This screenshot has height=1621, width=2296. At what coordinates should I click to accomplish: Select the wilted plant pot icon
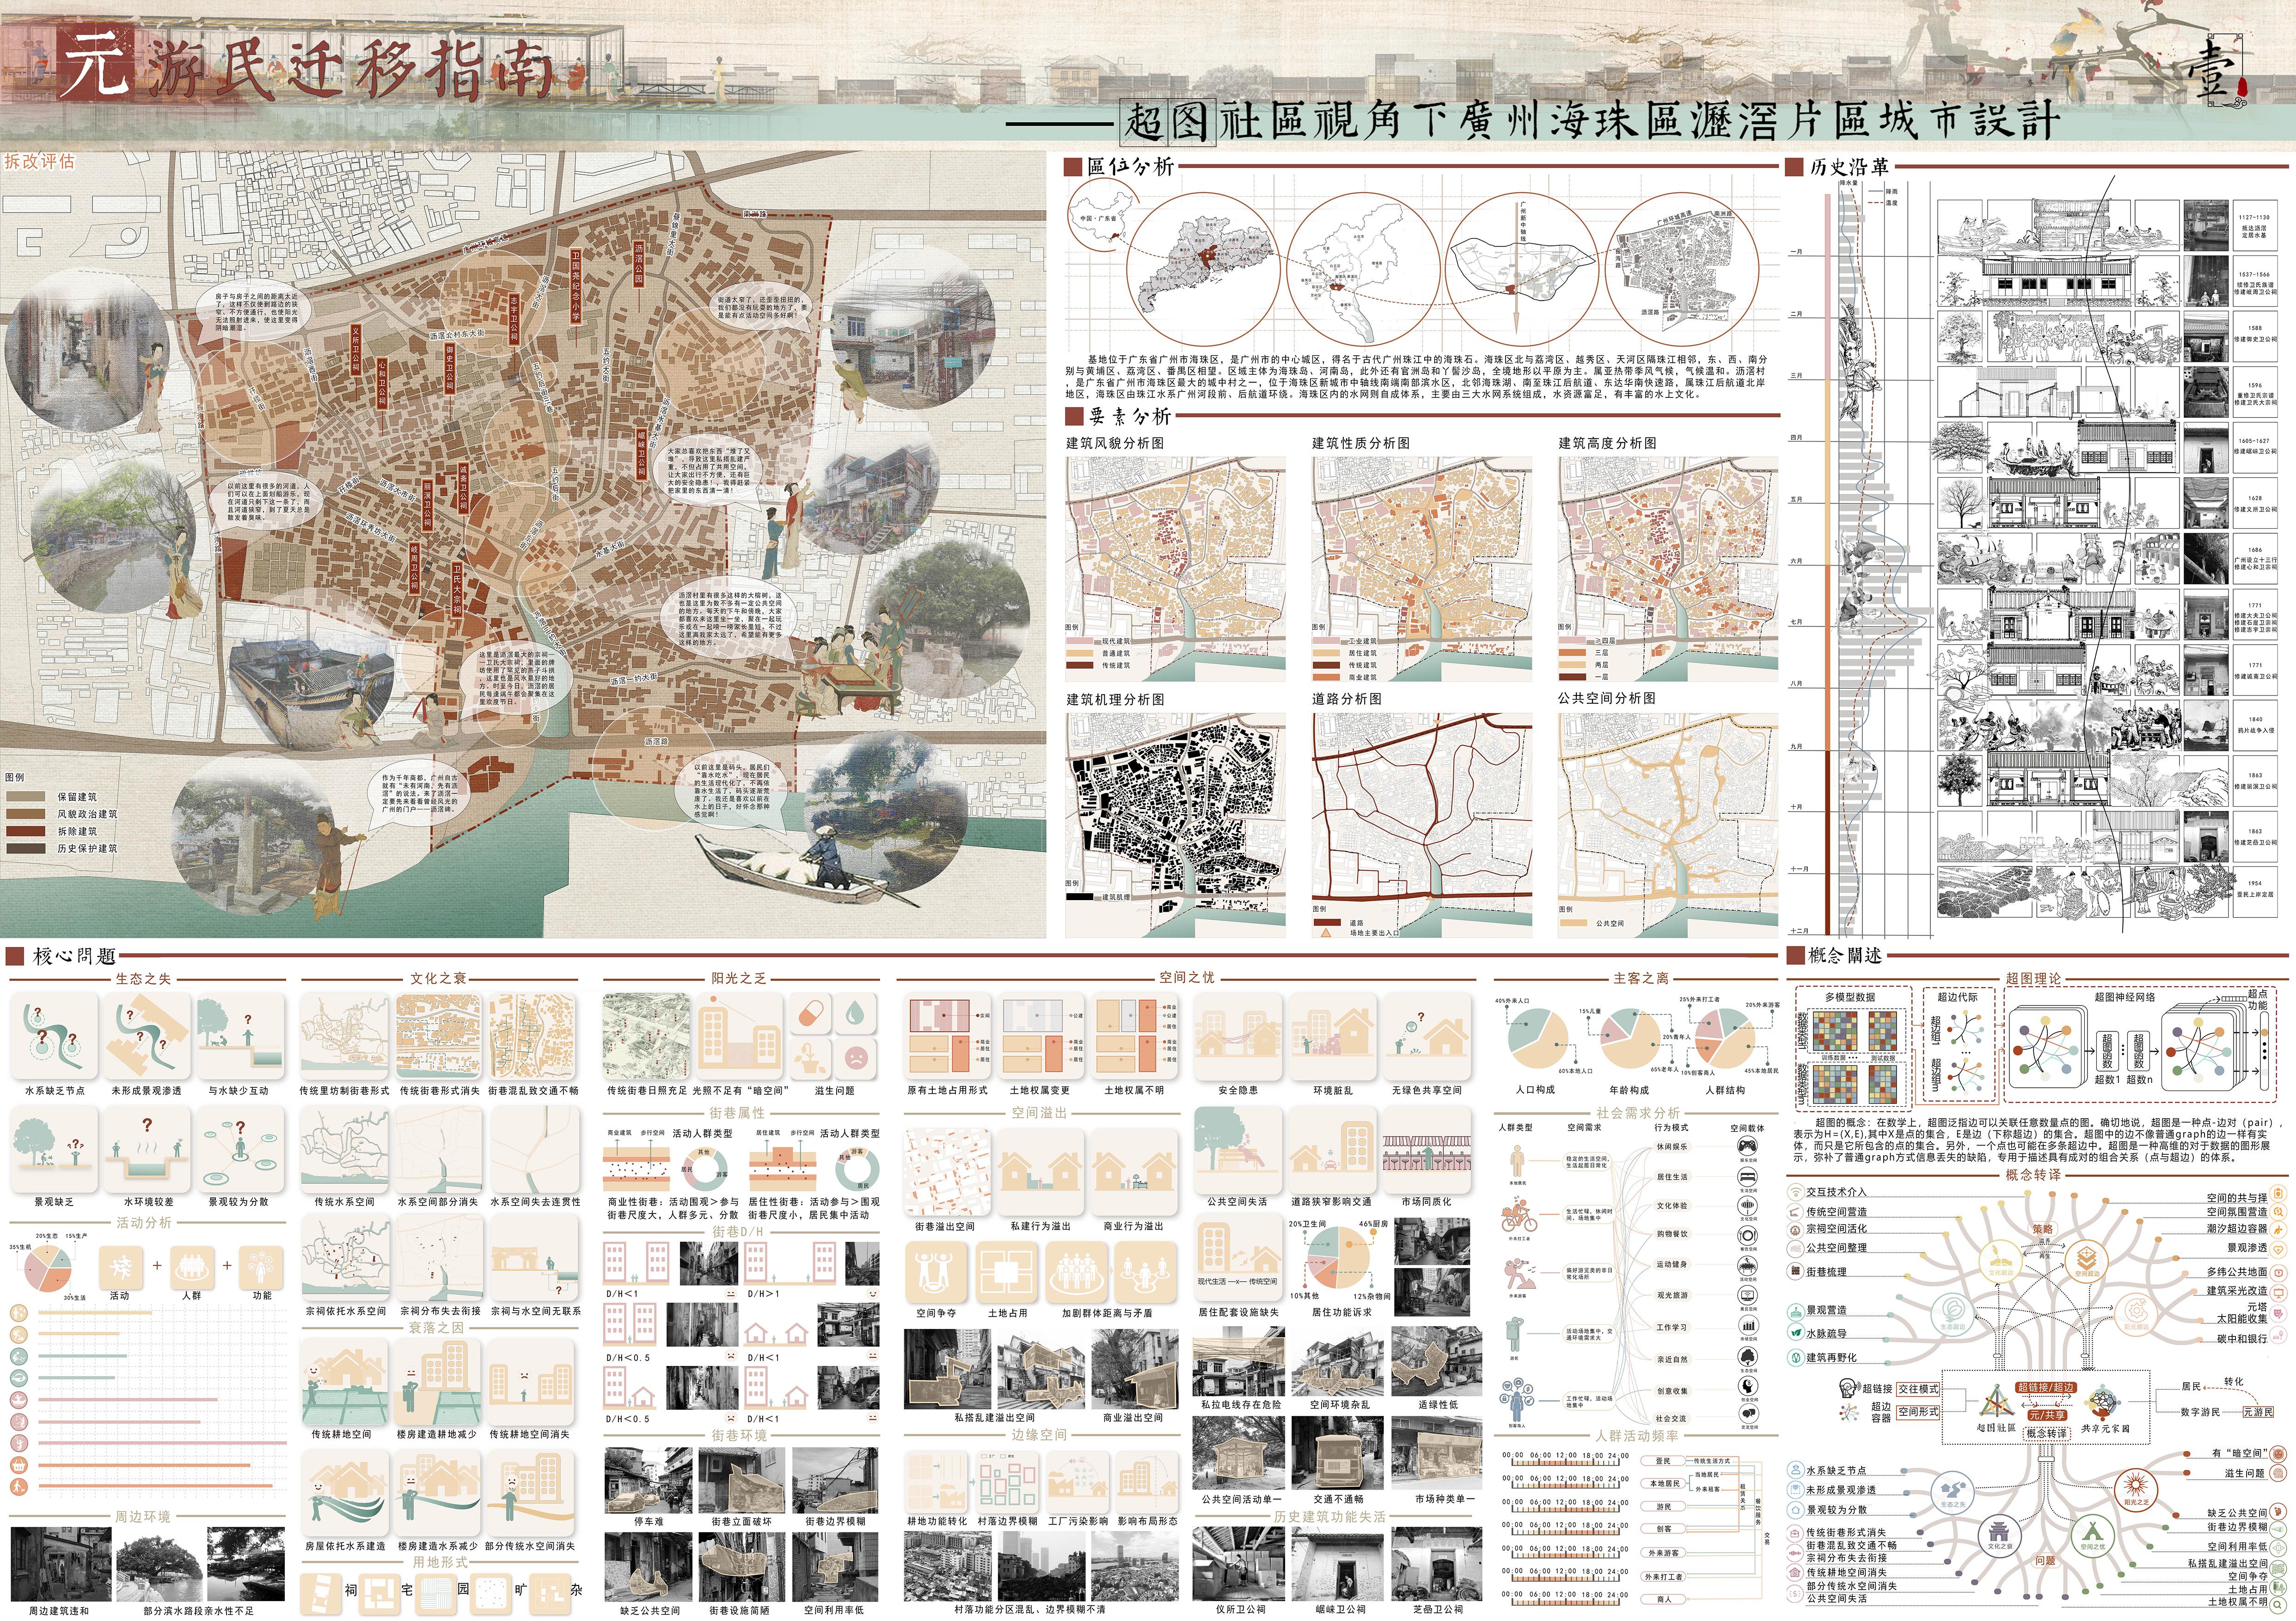pyautogui.click(x=810, y=1057)
